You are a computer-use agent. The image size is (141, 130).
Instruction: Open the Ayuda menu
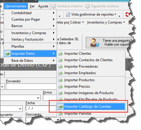point(43,6)
